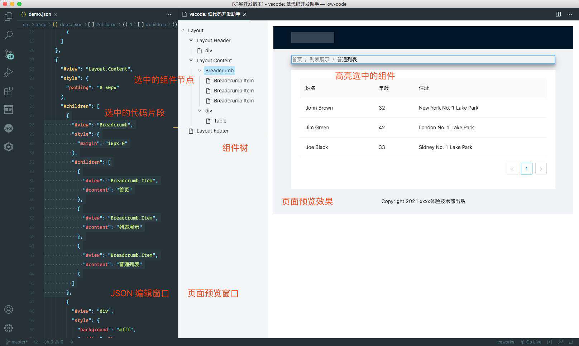Switch to the demo.json tab

coord(39,14)
